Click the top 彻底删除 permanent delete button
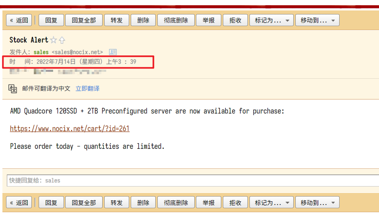 pos(176,20)
